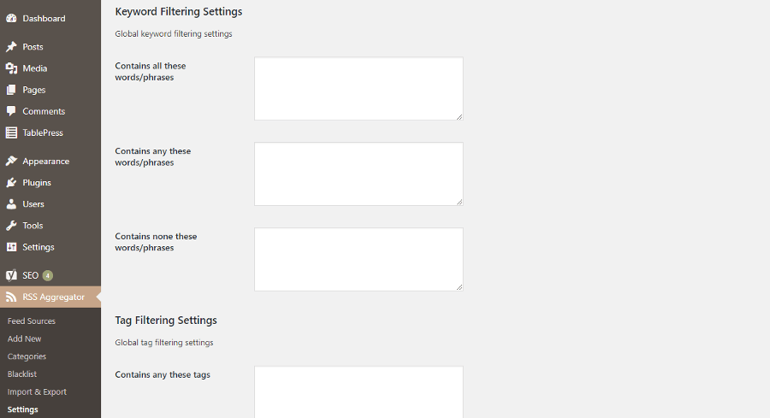Click in the 'Contains any these tags' field
770x418 pixels.
[358, 392]
